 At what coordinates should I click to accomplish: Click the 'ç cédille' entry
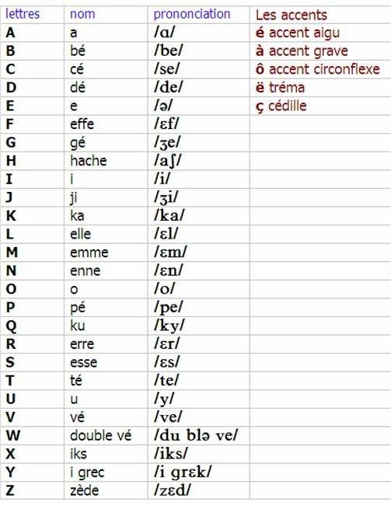coord(281,106)
